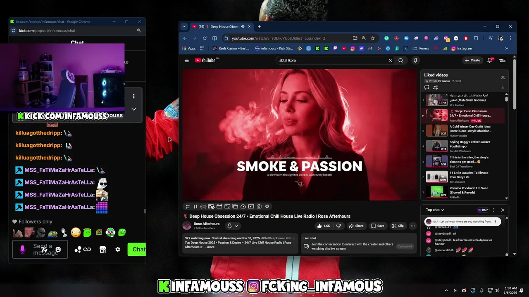Open Kick chat settings gear
The image size is (529, 297).
(x=118, y=249)
